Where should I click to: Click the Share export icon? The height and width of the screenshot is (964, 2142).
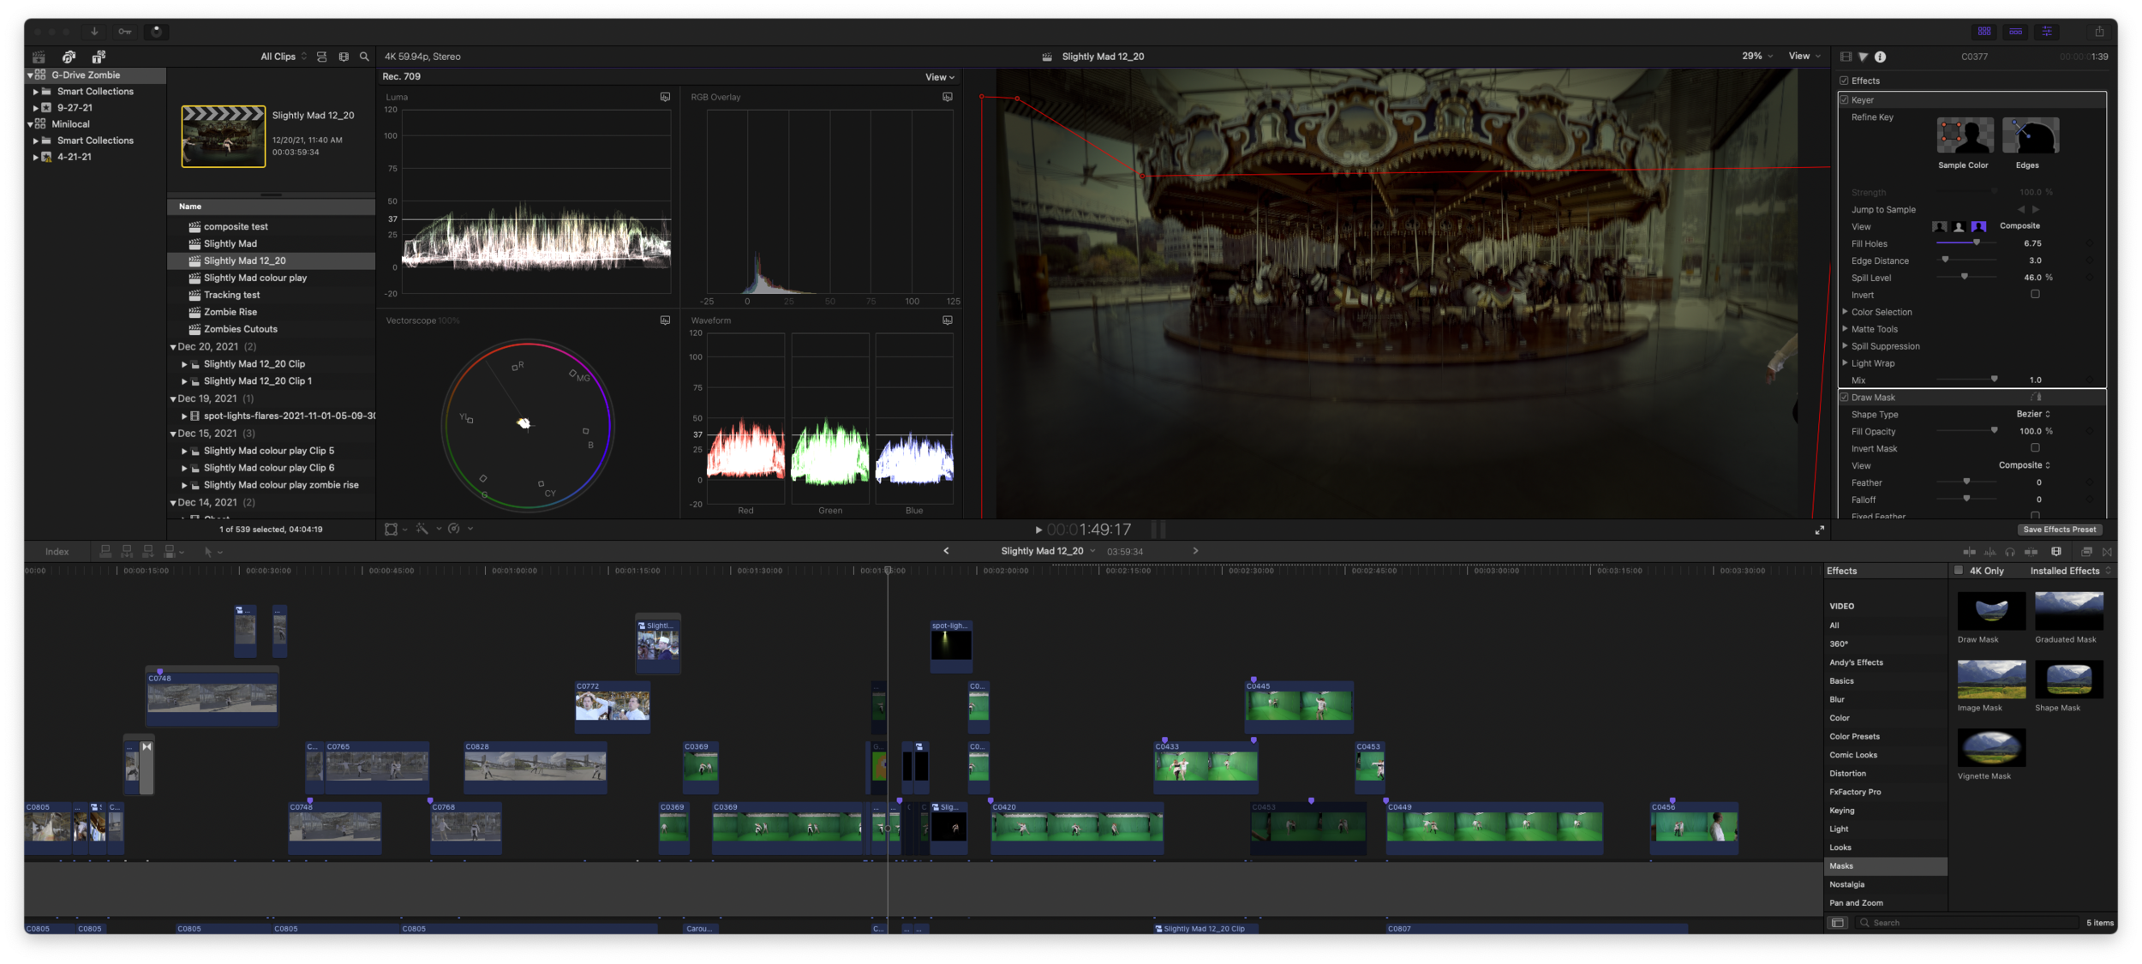pyautogui.click(x=2099, y=32)
